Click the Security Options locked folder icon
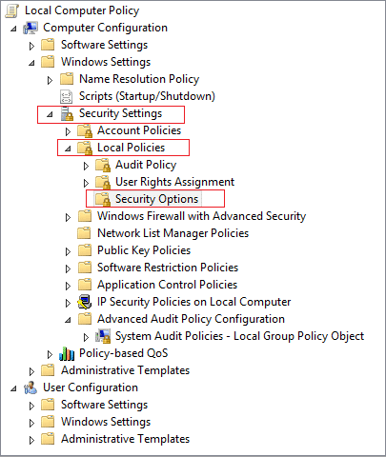386x457 pixels. click(103, 199)
